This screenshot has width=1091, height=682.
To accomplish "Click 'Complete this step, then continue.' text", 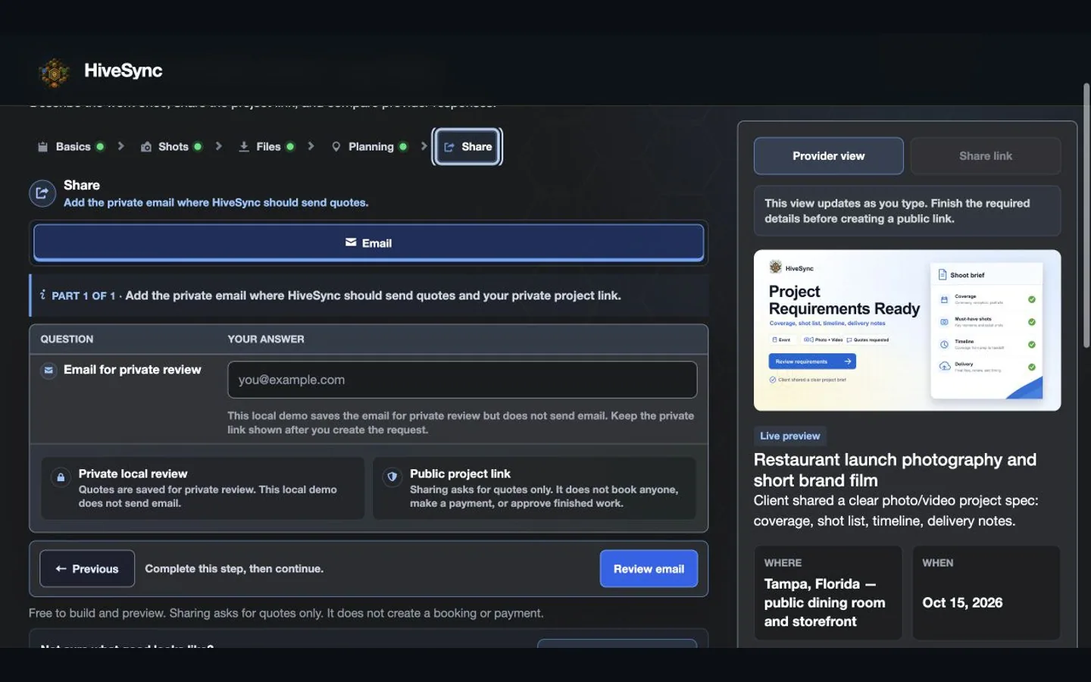I will 234,568.
